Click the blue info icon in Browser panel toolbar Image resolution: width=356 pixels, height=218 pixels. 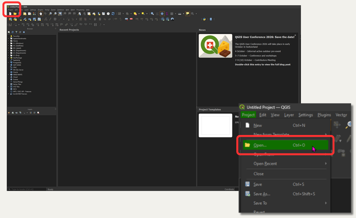click(24, 32)
